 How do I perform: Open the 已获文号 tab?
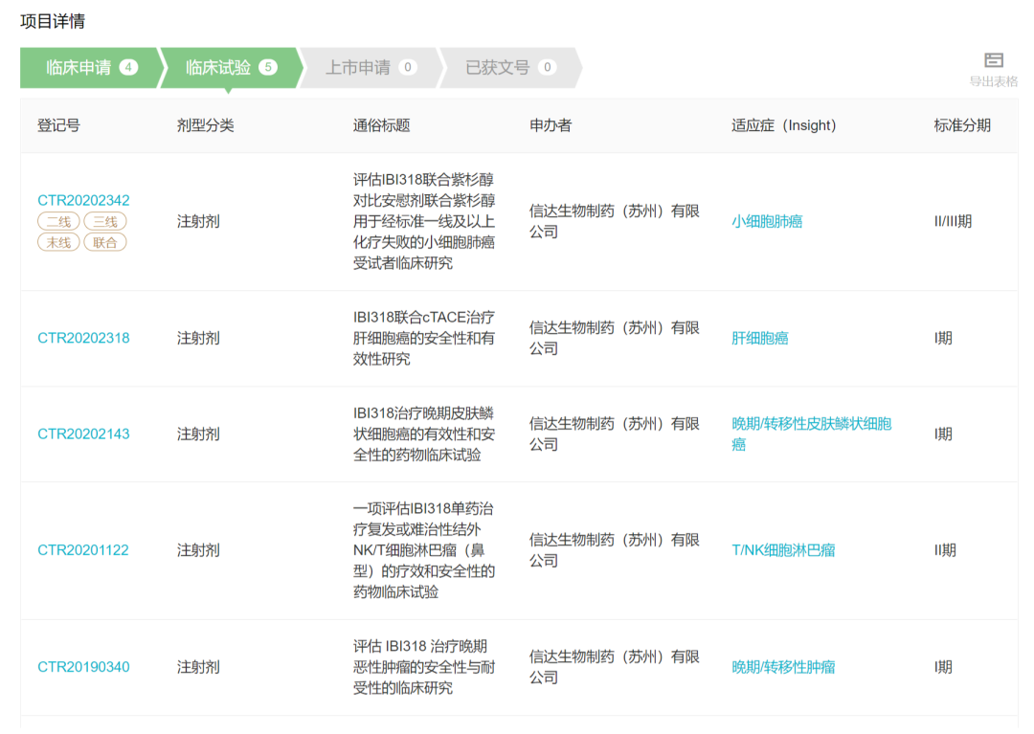pos(509,67)
